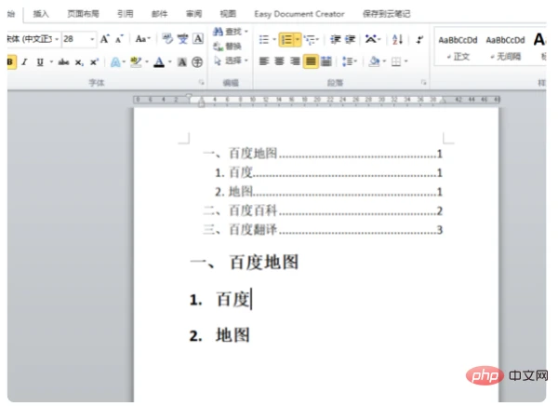Follow the 三、百度翻译 table of contents entry

coord(323,230)
